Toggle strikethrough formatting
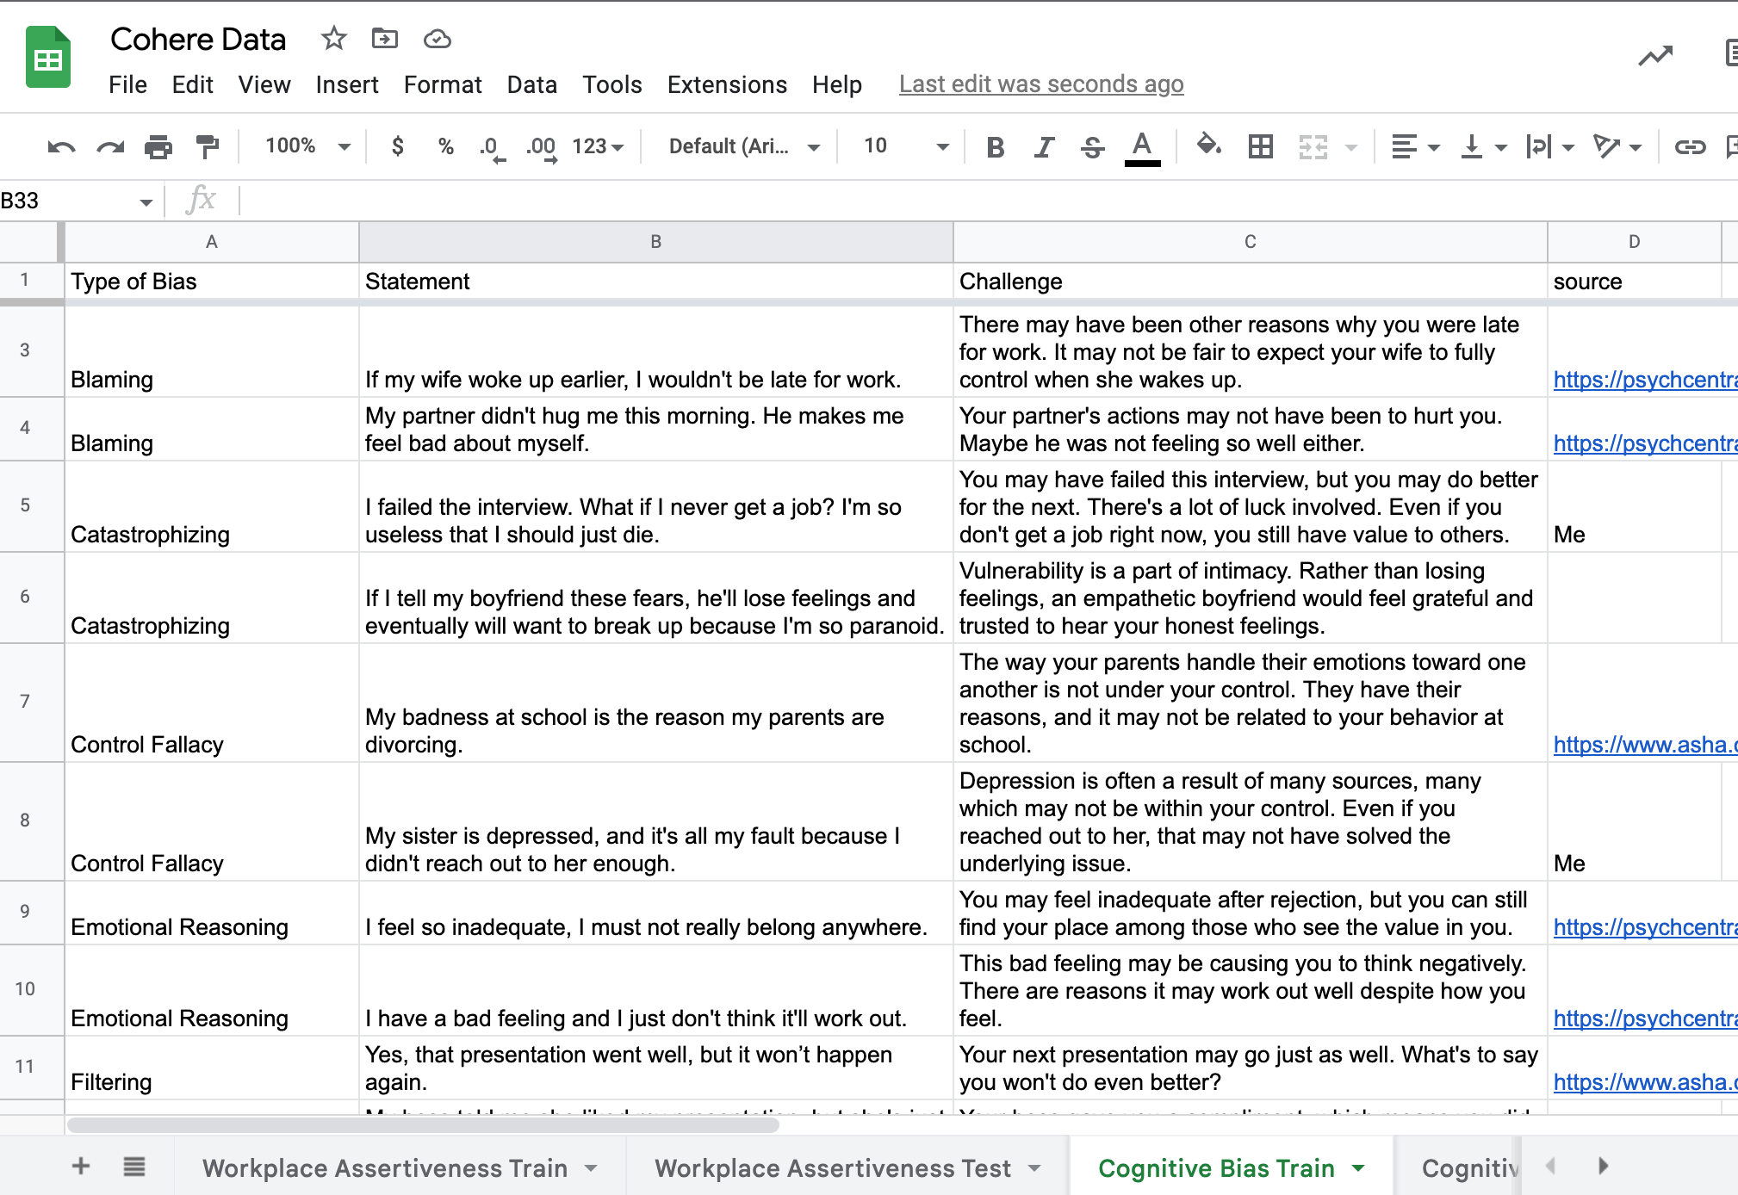Viewport: 1738px width, 1195px height. [x=1092, y=147]
